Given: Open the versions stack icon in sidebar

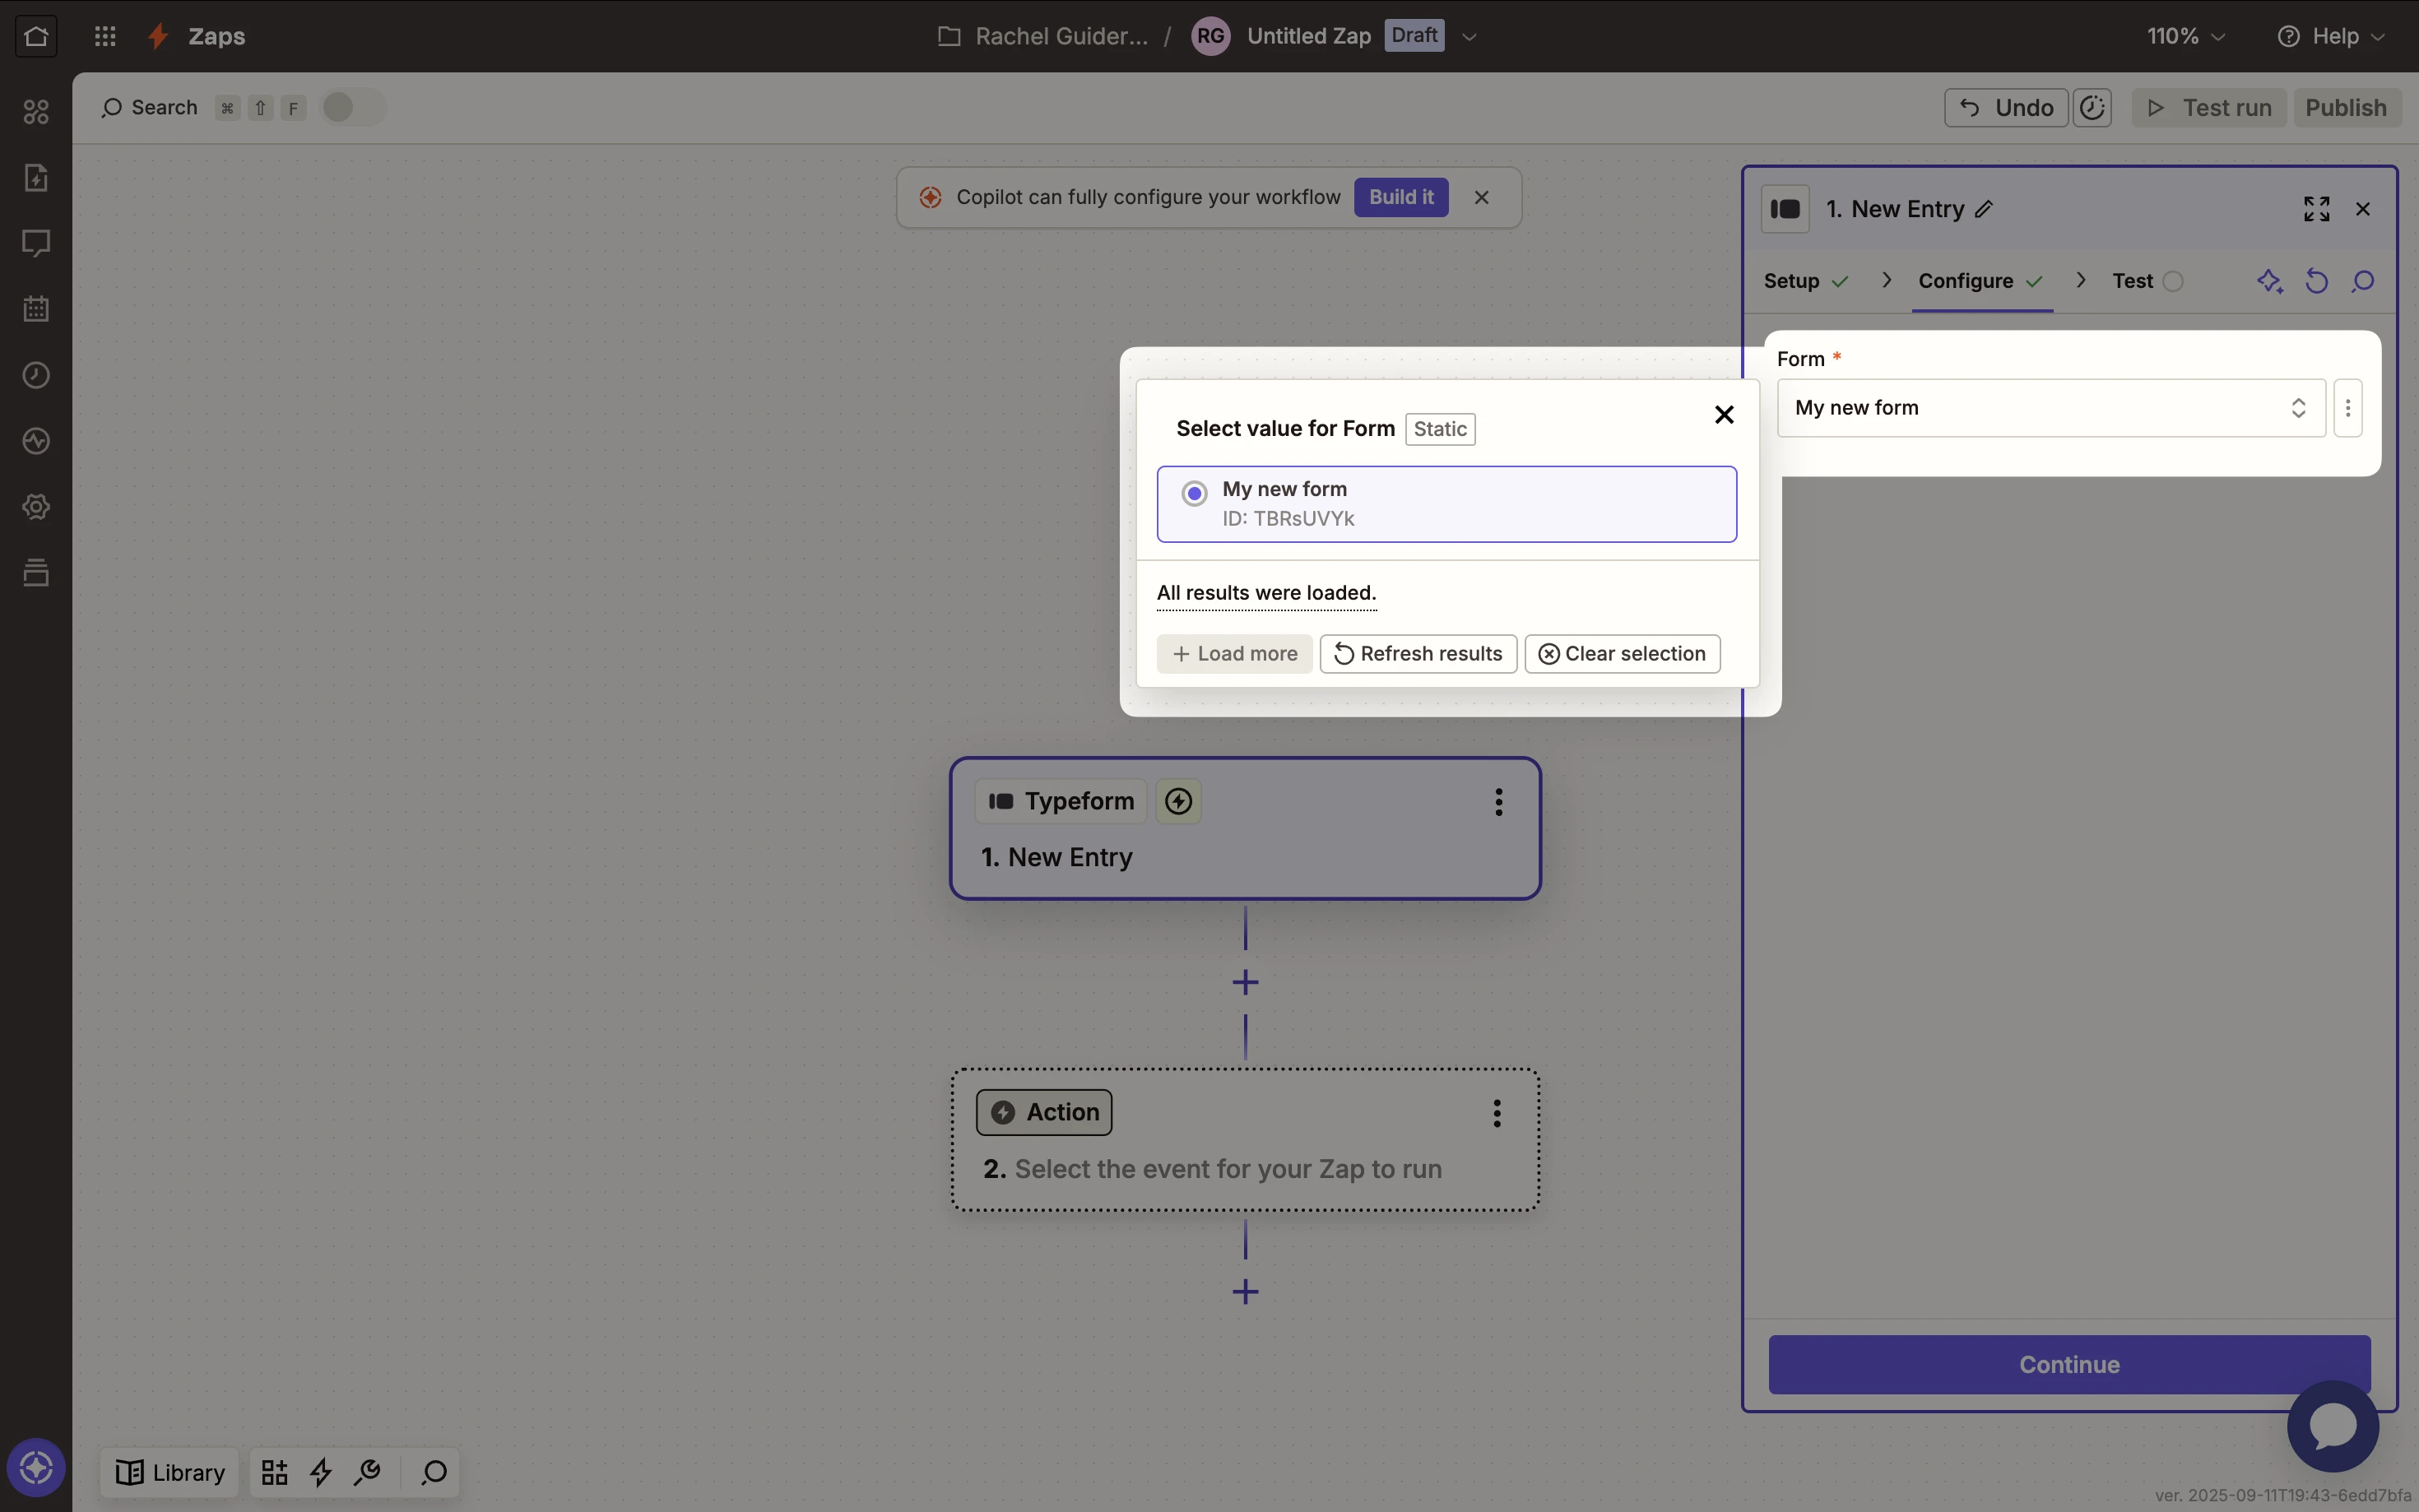Looking at the screenshot, I should 36,573.
